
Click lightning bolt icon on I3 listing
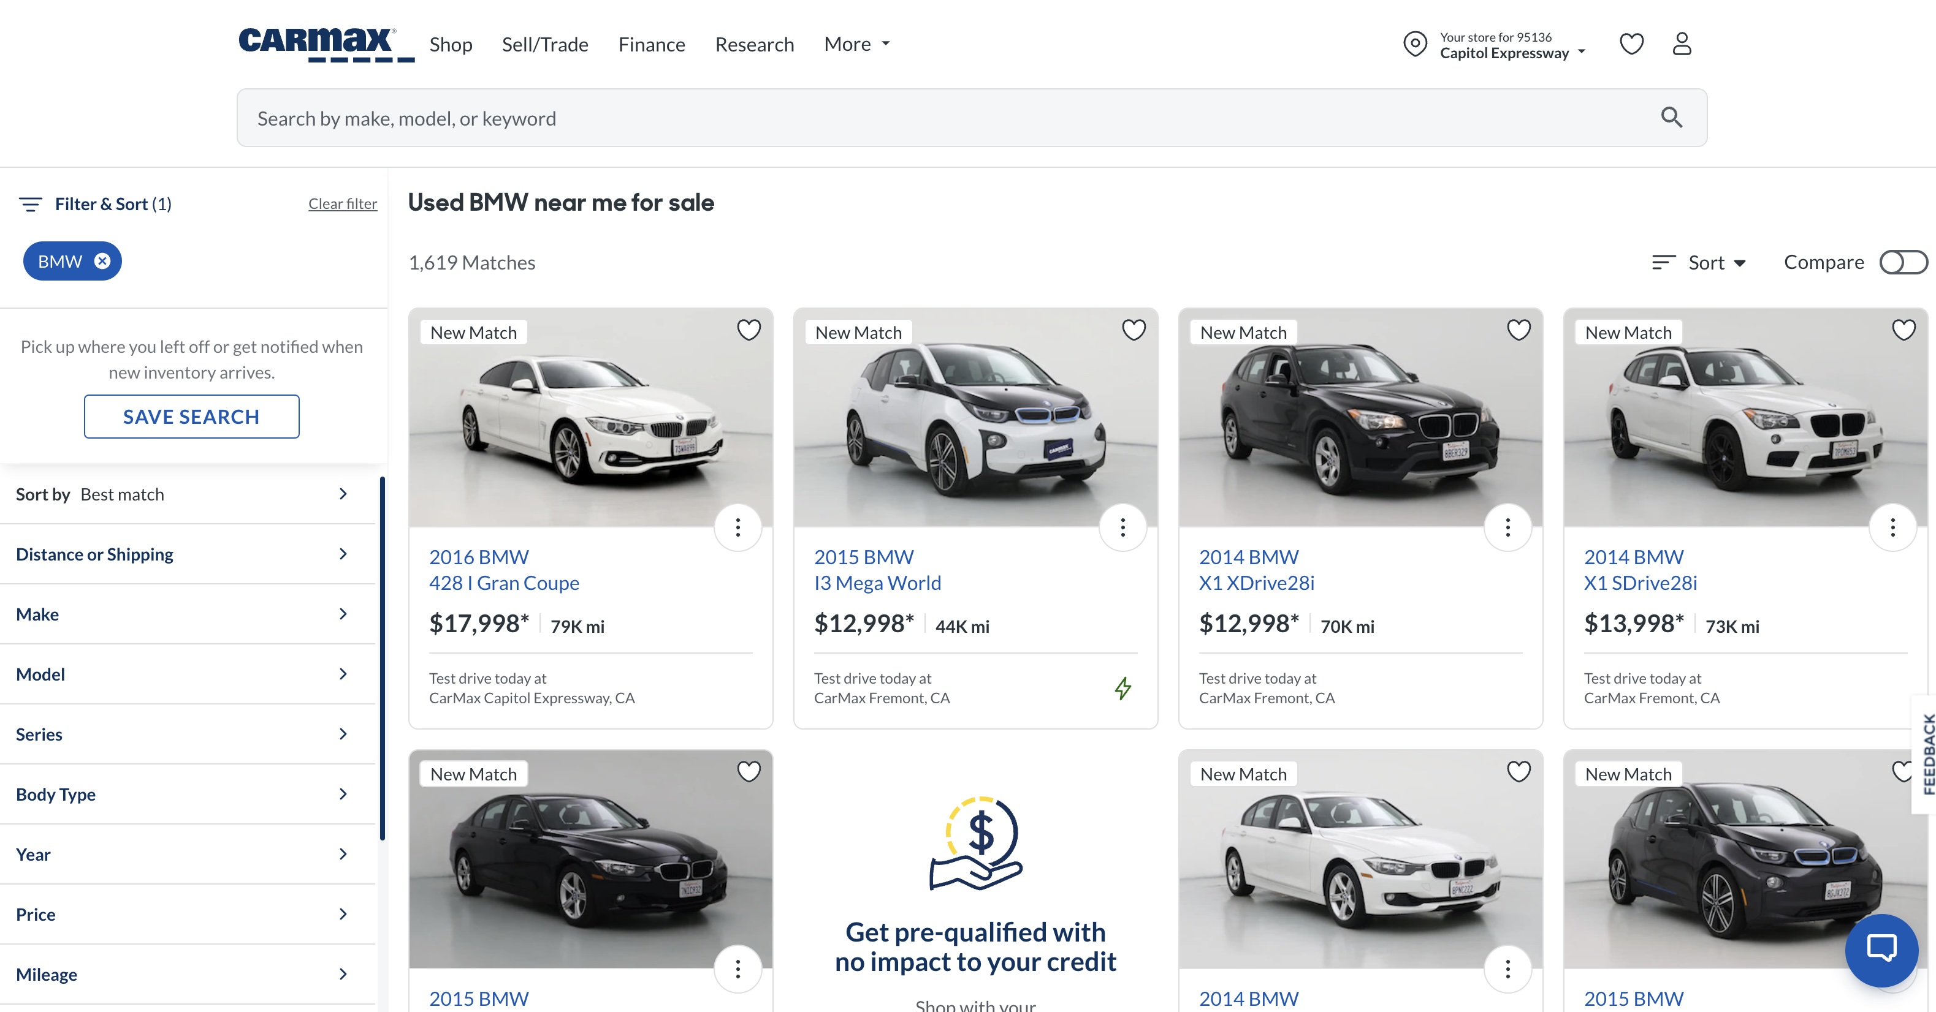(x=1122, y=688)
